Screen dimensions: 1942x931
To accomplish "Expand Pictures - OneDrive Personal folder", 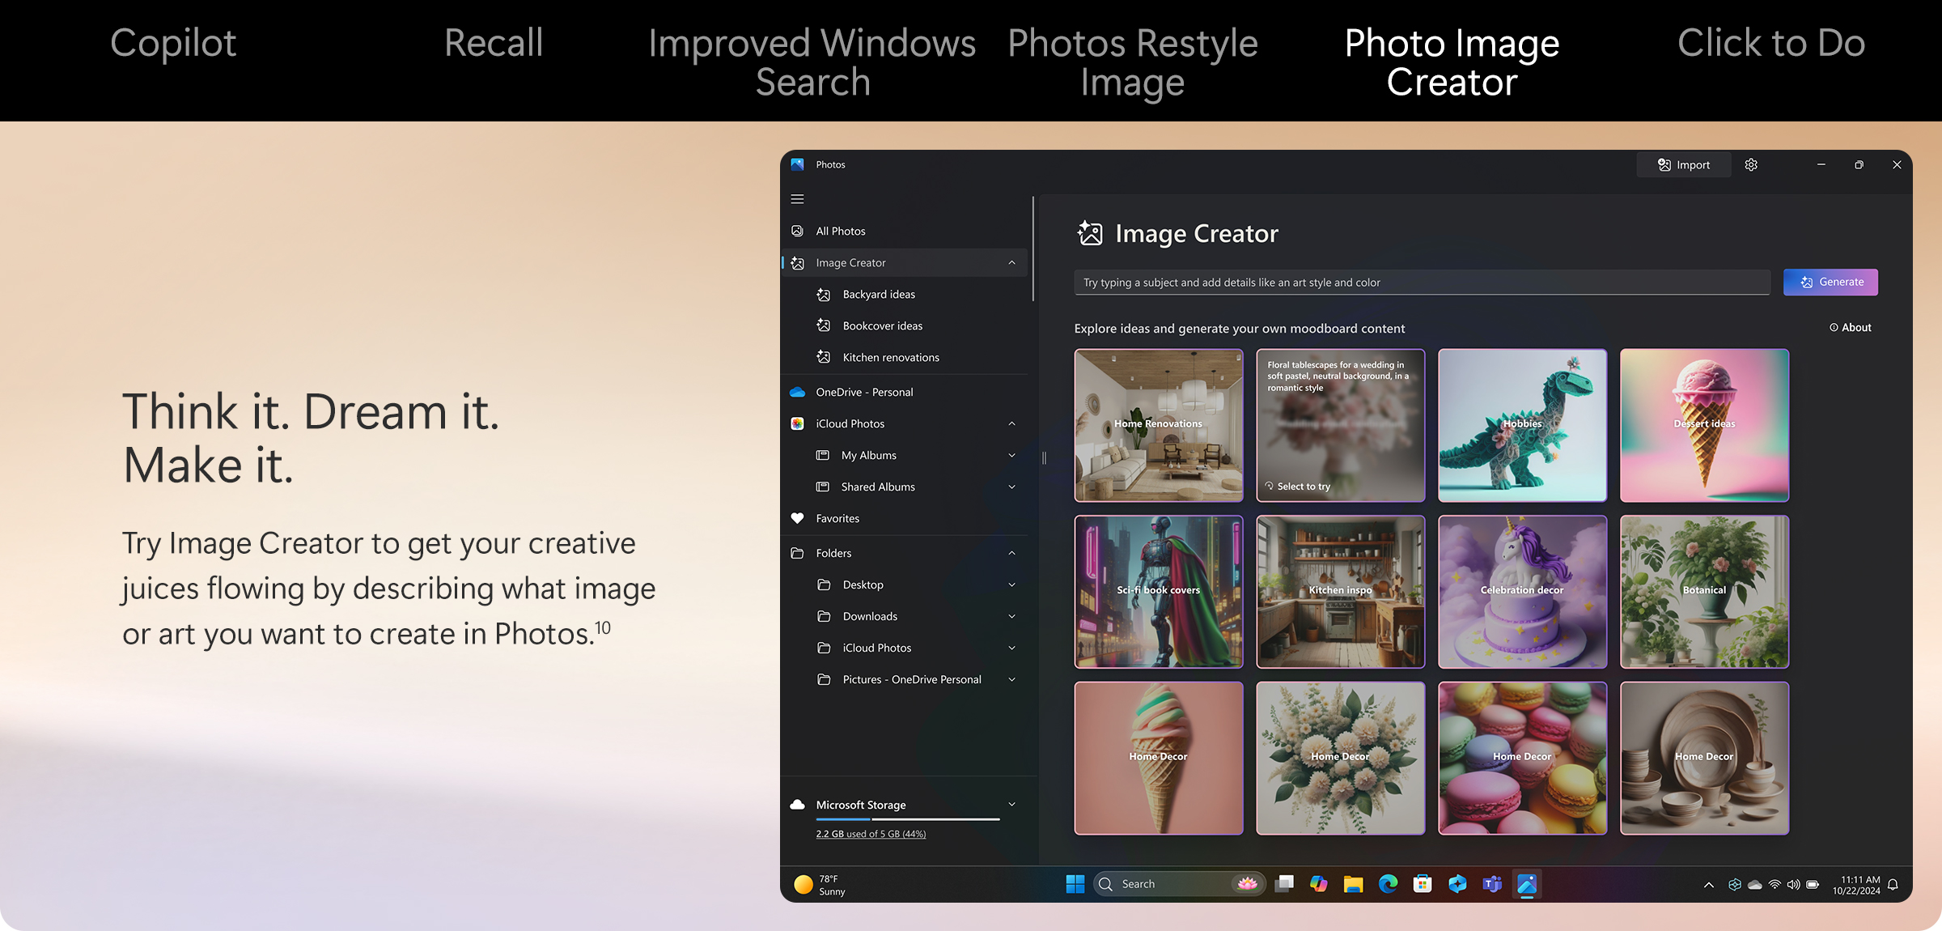I will point(1011,680).
